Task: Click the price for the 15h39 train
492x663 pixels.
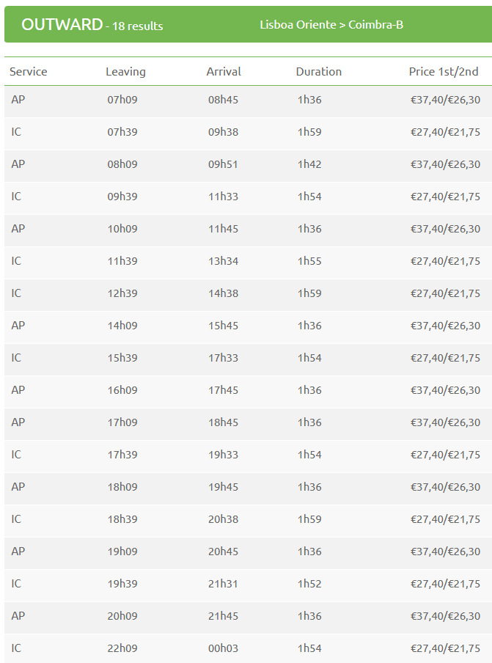Action: 445,358
